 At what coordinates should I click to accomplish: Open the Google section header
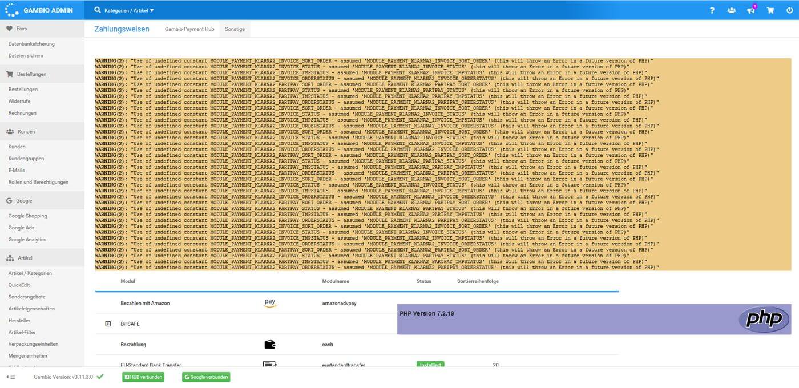click(x=42, y=201)
